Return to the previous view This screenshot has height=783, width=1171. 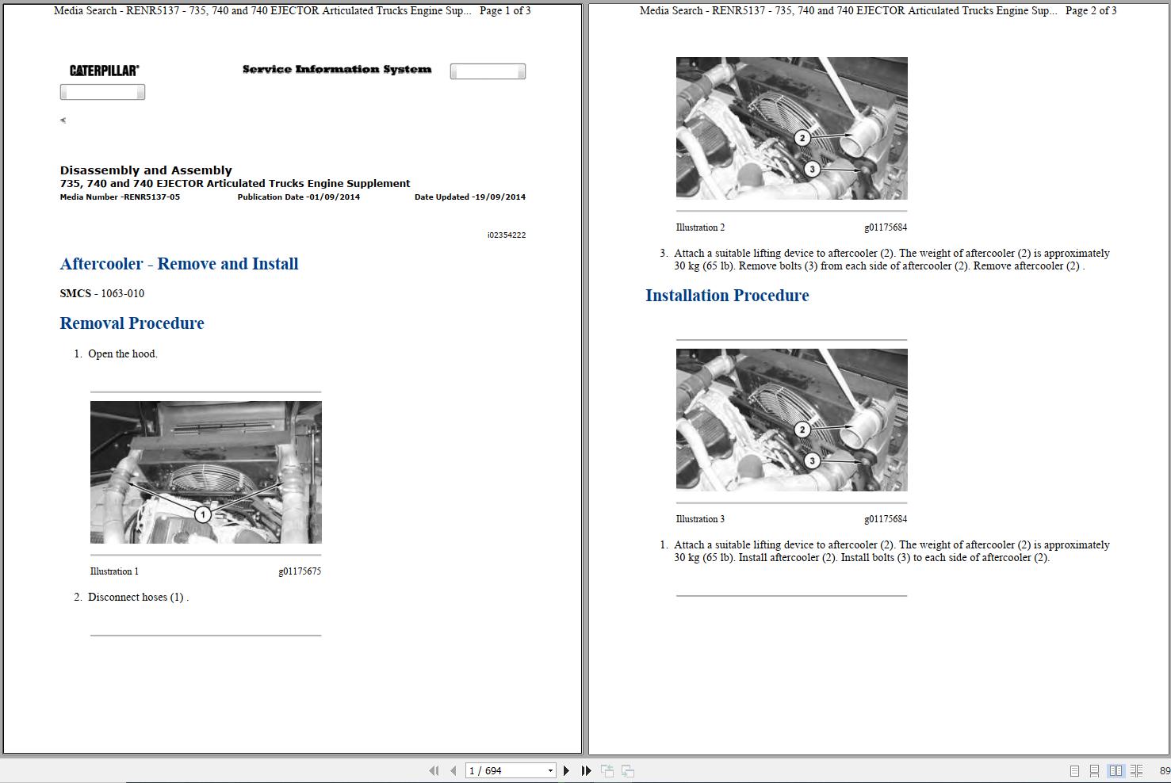(x=607, y=770)
